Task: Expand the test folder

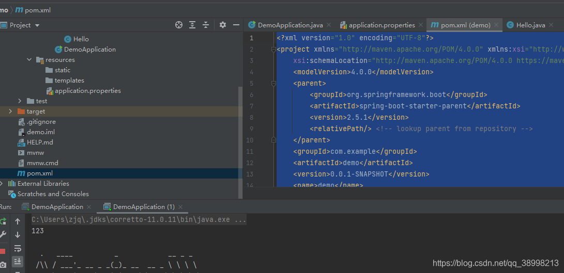Action: click(20, 101)
